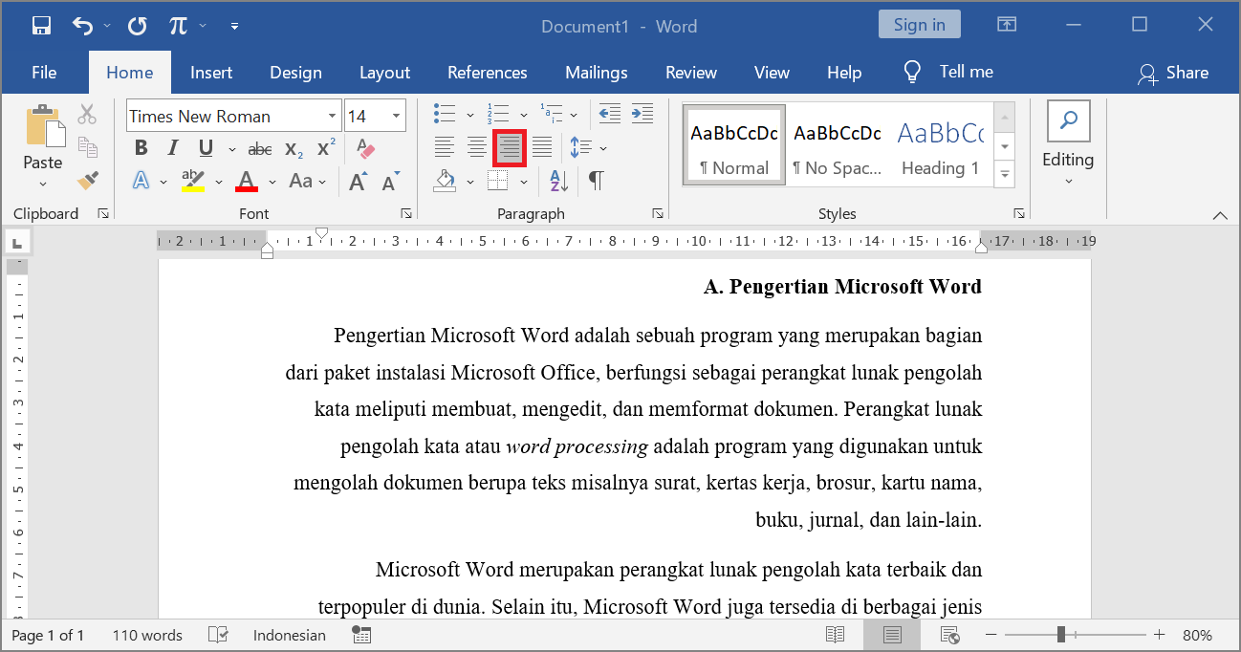Switch to Web Layout view
This screenshot has width=1241, height=652.
[x=949, y=635]
